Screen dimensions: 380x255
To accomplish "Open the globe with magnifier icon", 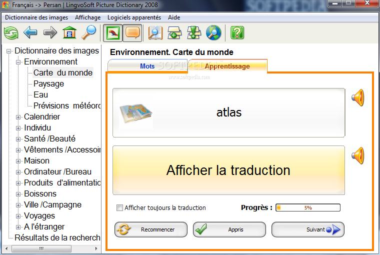I will tap(213, 32).
